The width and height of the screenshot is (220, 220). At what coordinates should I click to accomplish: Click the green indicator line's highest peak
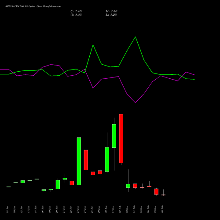coord(136,37)
